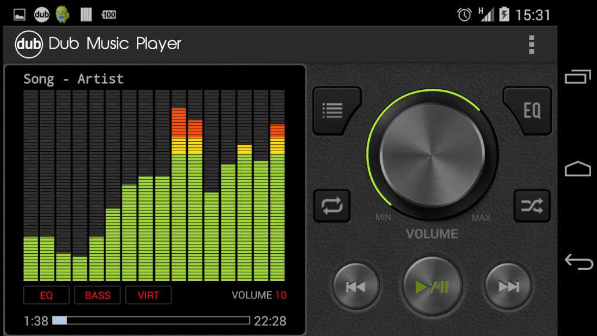Click the MIN label beside the knob
The width and height of the screenshot is (597, 336).
coord(383,217)
